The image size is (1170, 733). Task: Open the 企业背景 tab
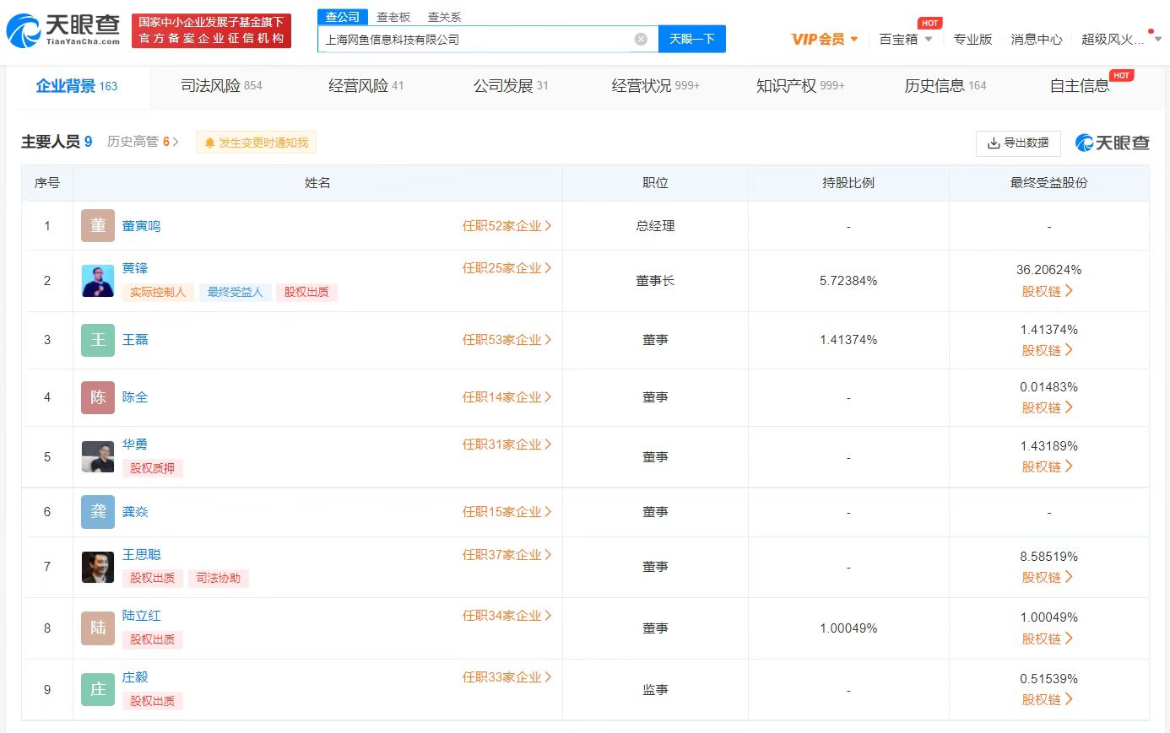pyautogui.click(x=77, y=86)
